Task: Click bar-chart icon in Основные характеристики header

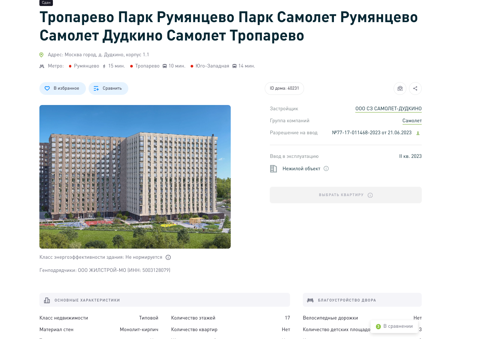Action: pos(47,300)
